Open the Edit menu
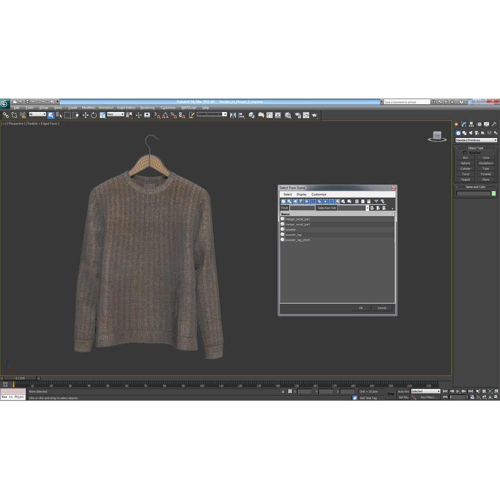500x500 pixels. (x=17, y=108)
